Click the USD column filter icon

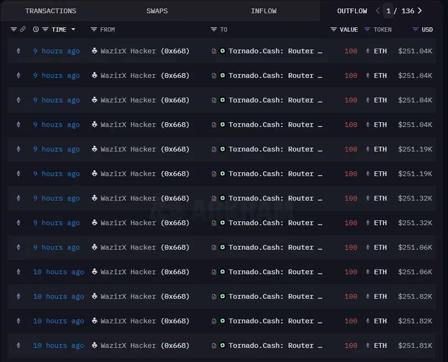point(415,29)
